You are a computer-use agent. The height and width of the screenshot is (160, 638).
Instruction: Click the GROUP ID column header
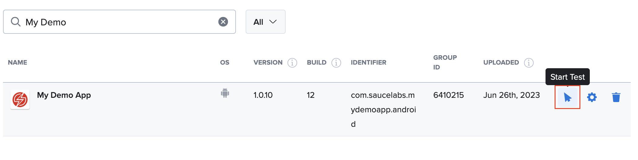pos(445,62)
